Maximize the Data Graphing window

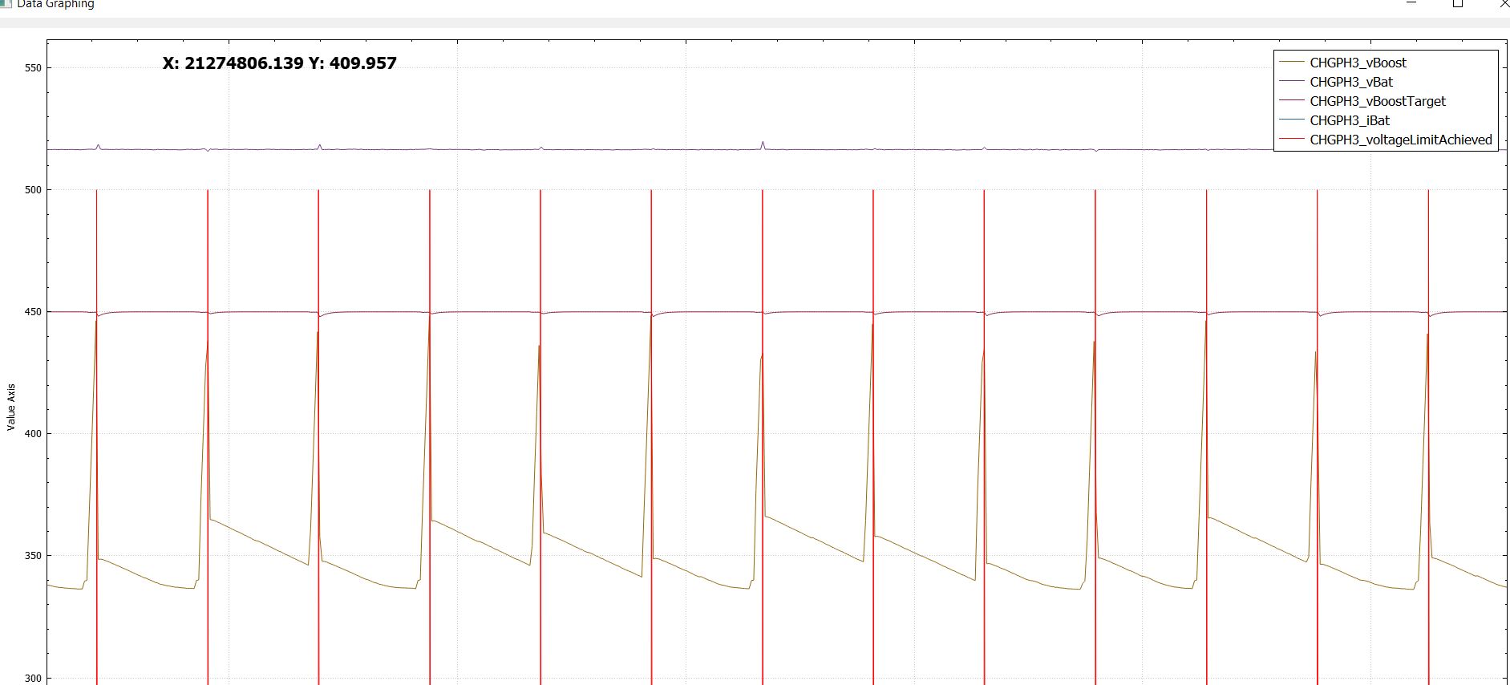tap(1458, 3)
